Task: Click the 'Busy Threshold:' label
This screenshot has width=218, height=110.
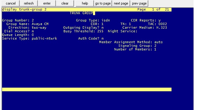Action: click(x=79, y=31)
